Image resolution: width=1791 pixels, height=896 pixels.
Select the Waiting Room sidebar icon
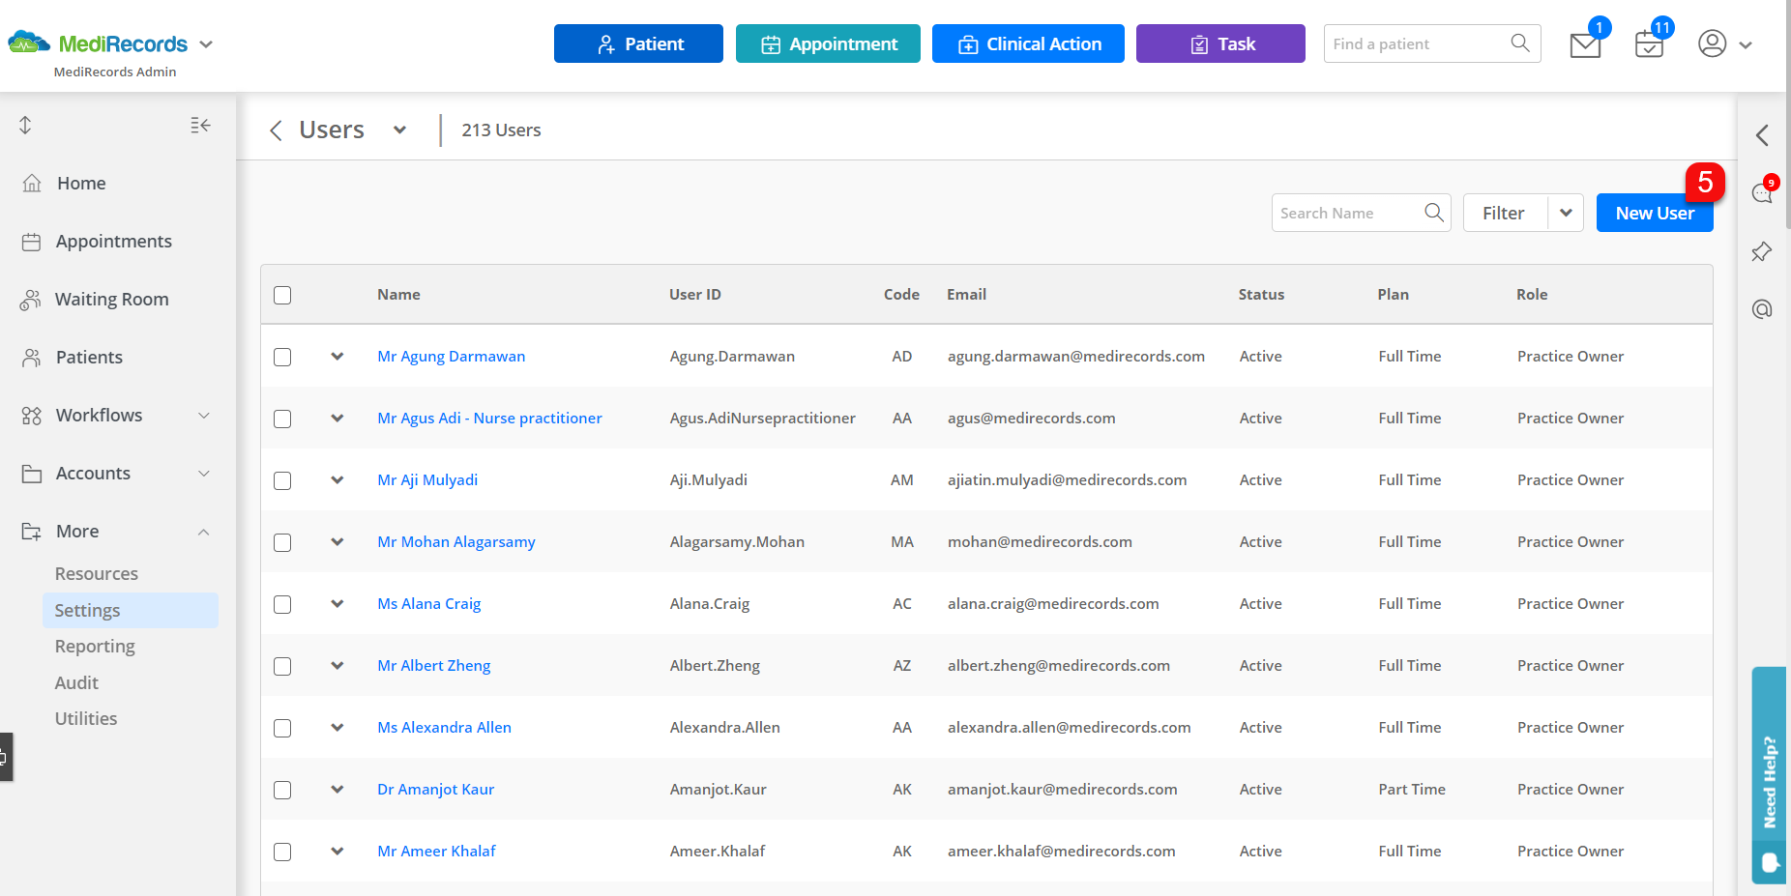coord(32,299)
